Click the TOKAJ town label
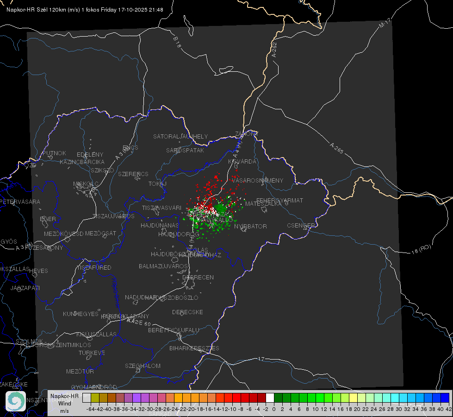 click(x=157, y=184)
